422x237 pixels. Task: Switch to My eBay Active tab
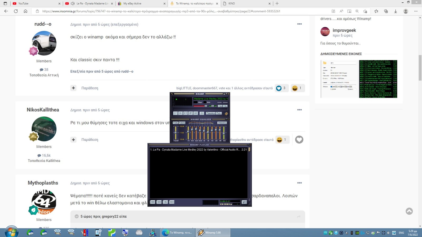(x=142, y=3)
